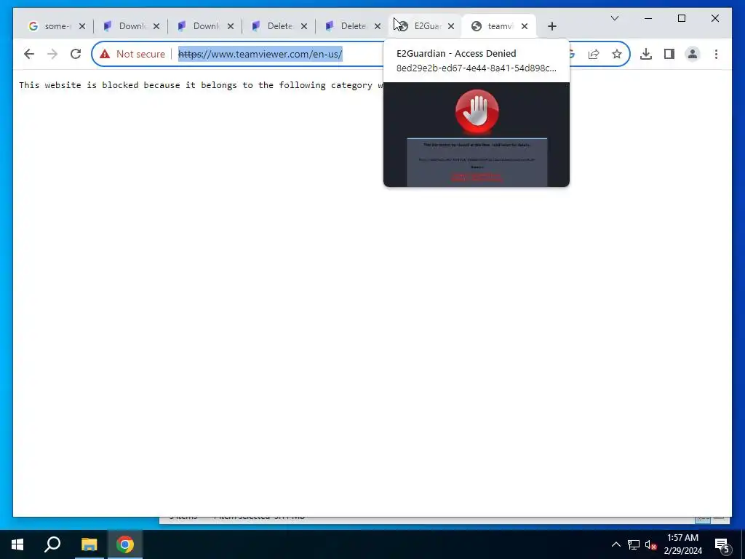The height and width of the screenshot is (559, 745).
Task: Open the notification center icon
Action: pyautogui.click(x=722, y=545)
